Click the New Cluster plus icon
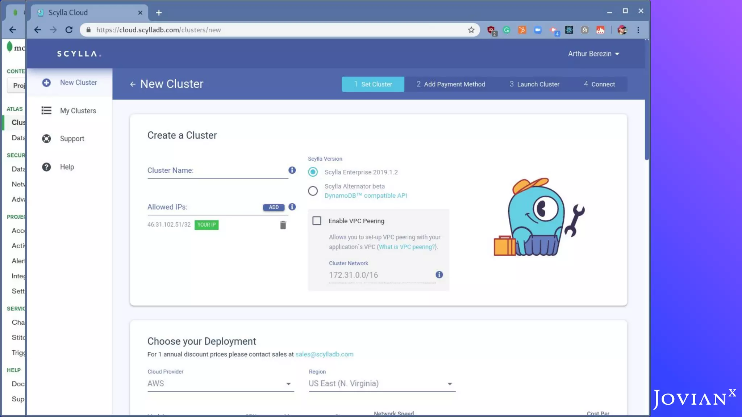This screenshot has width=742, height=417. [46, 83]
